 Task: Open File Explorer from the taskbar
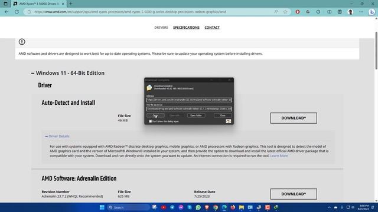tap(242, 207)
